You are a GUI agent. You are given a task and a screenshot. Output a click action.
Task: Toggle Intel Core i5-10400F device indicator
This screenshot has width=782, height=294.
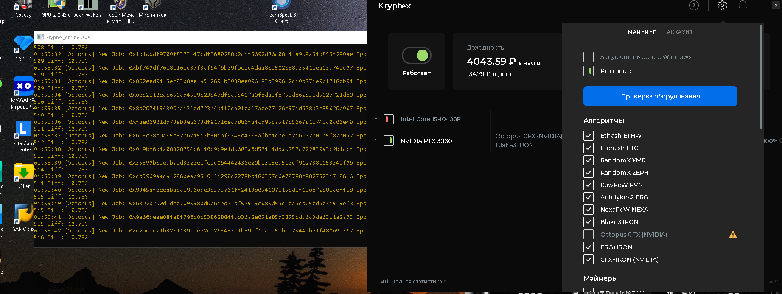[388, 119]
